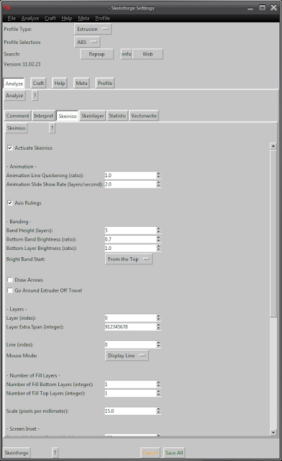Click the Animation Slide Show Rate field

pyautogui.click(x=130, y=184)
